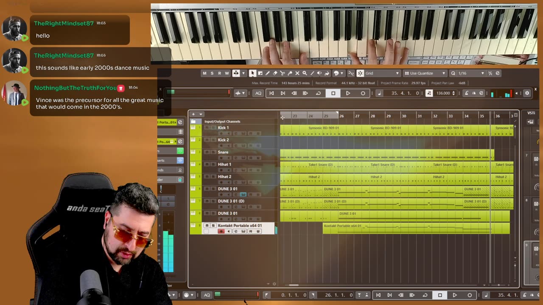Click AQ auto quantize in top transport
Screen dimensions: 543x305
(x=258, y=93)
